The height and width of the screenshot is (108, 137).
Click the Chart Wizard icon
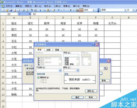(x=78, y=10)
